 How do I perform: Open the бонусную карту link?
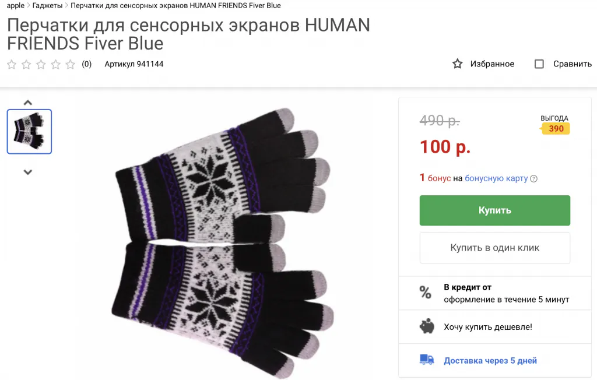496,178
